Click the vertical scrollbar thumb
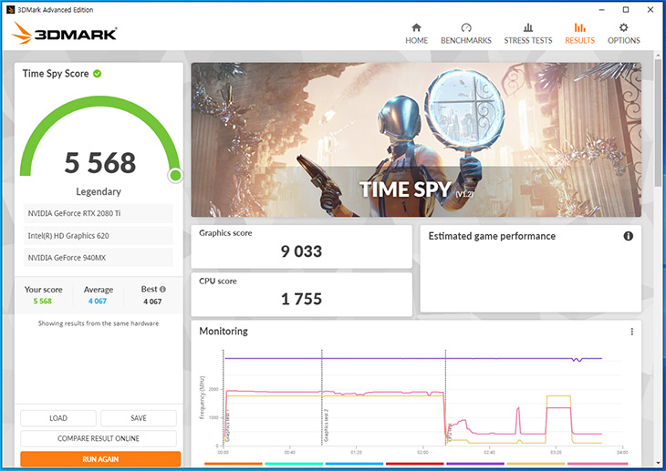 click(658, 123)
